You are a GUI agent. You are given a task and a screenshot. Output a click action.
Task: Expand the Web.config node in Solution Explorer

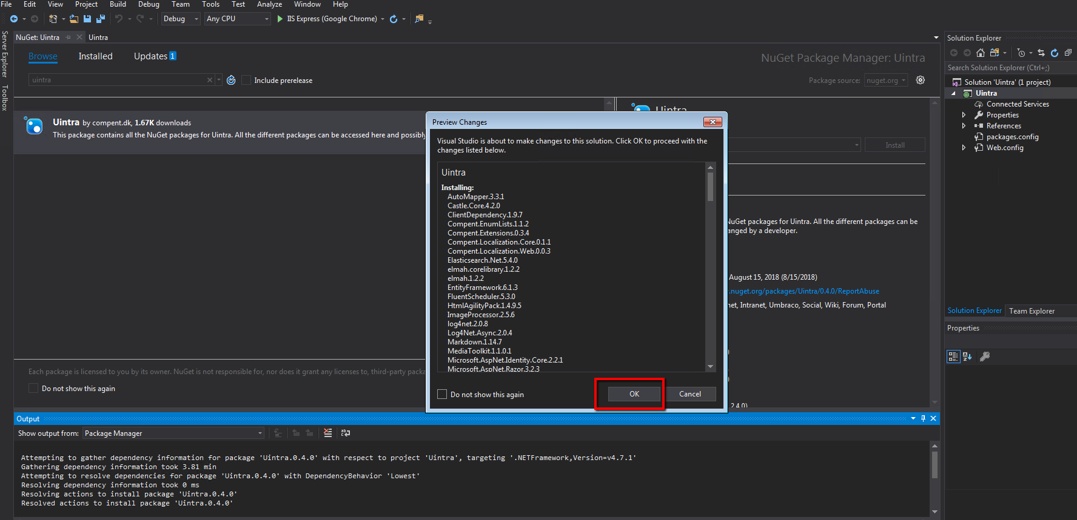click(964, 148)
